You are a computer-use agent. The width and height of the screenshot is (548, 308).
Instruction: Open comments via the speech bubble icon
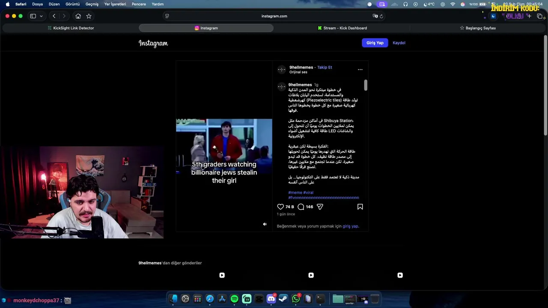301,207
